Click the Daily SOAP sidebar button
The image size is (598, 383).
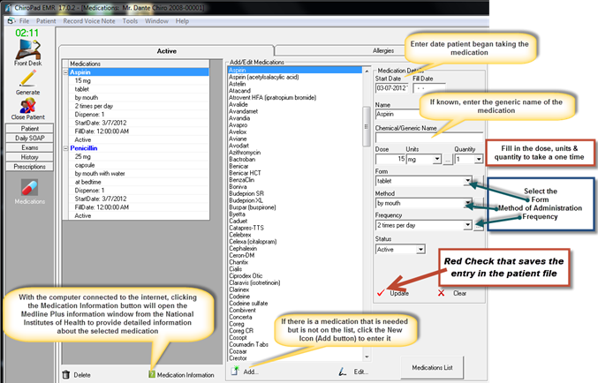coord(29,138)
